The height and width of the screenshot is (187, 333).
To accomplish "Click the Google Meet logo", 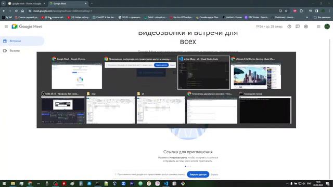I will coord(27,26).
